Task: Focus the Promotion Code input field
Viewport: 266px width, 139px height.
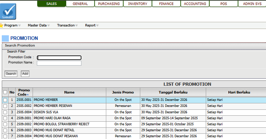Action: [59, 58]
